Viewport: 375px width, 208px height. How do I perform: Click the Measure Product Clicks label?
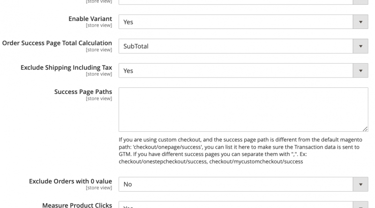click(77, 205)
